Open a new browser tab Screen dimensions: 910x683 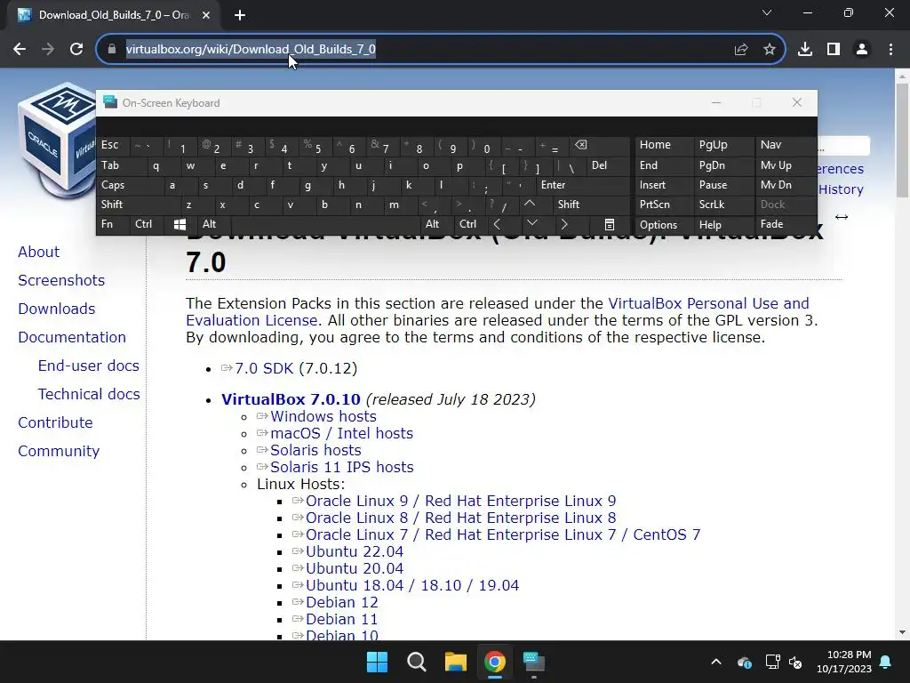coord(240,15)
